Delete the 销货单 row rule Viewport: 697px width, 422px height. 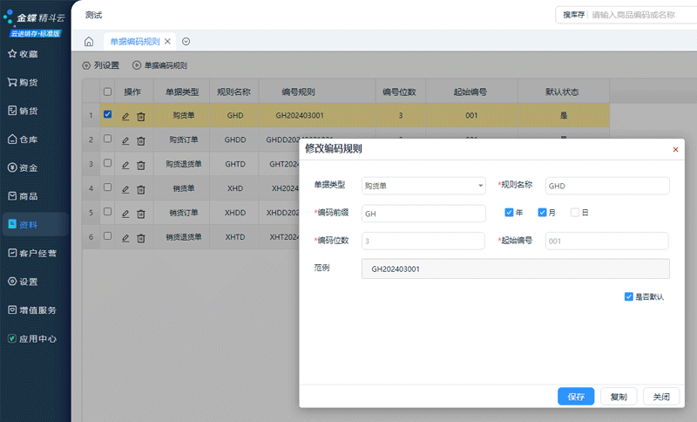coord(141,189)
